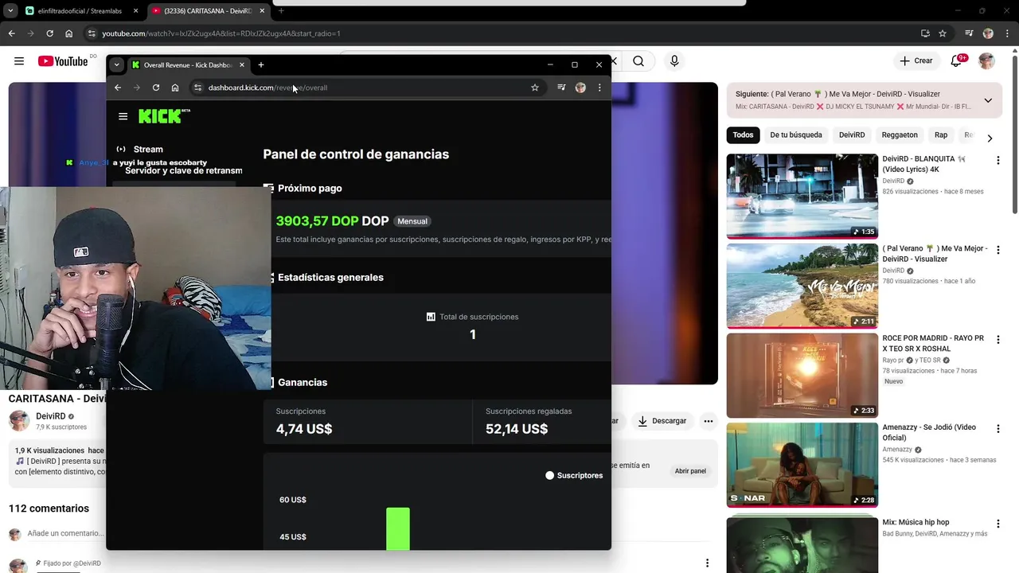
Task: Open main browser three-dot menu
Action: [1007, 33]
